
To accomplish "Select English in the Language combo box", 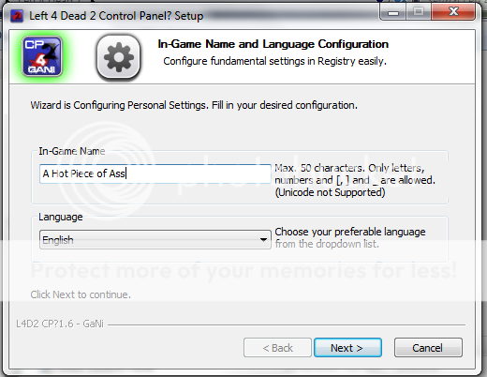I will coord(58,240).
